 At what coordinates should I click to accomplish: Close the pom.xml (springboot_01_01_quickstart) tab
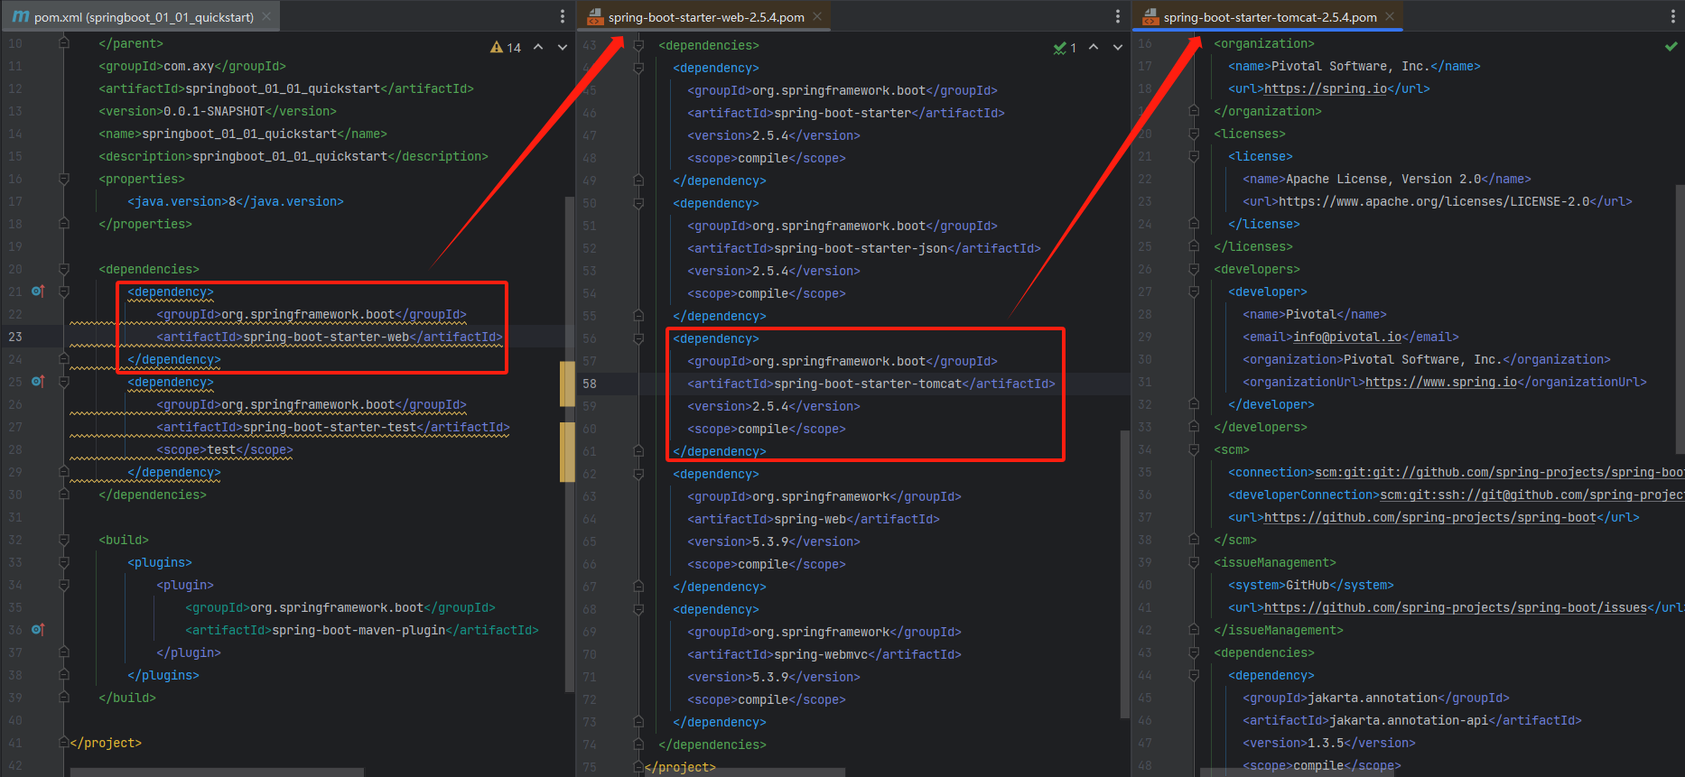click(266, 16)
